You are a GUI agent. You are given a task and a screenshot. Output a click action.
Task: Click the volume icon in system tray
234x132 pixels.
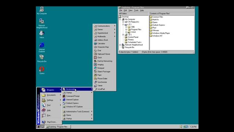[181, 127]
